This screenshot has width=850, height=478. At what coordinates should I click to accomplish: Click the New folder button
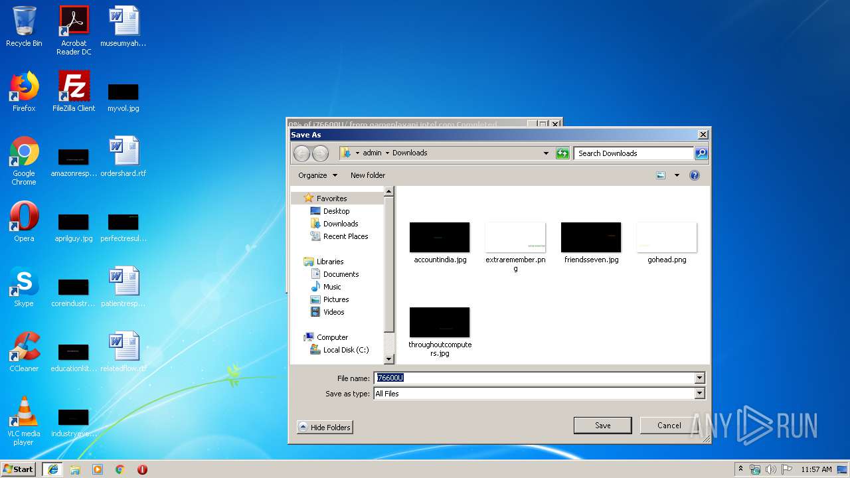pos(368,175)
